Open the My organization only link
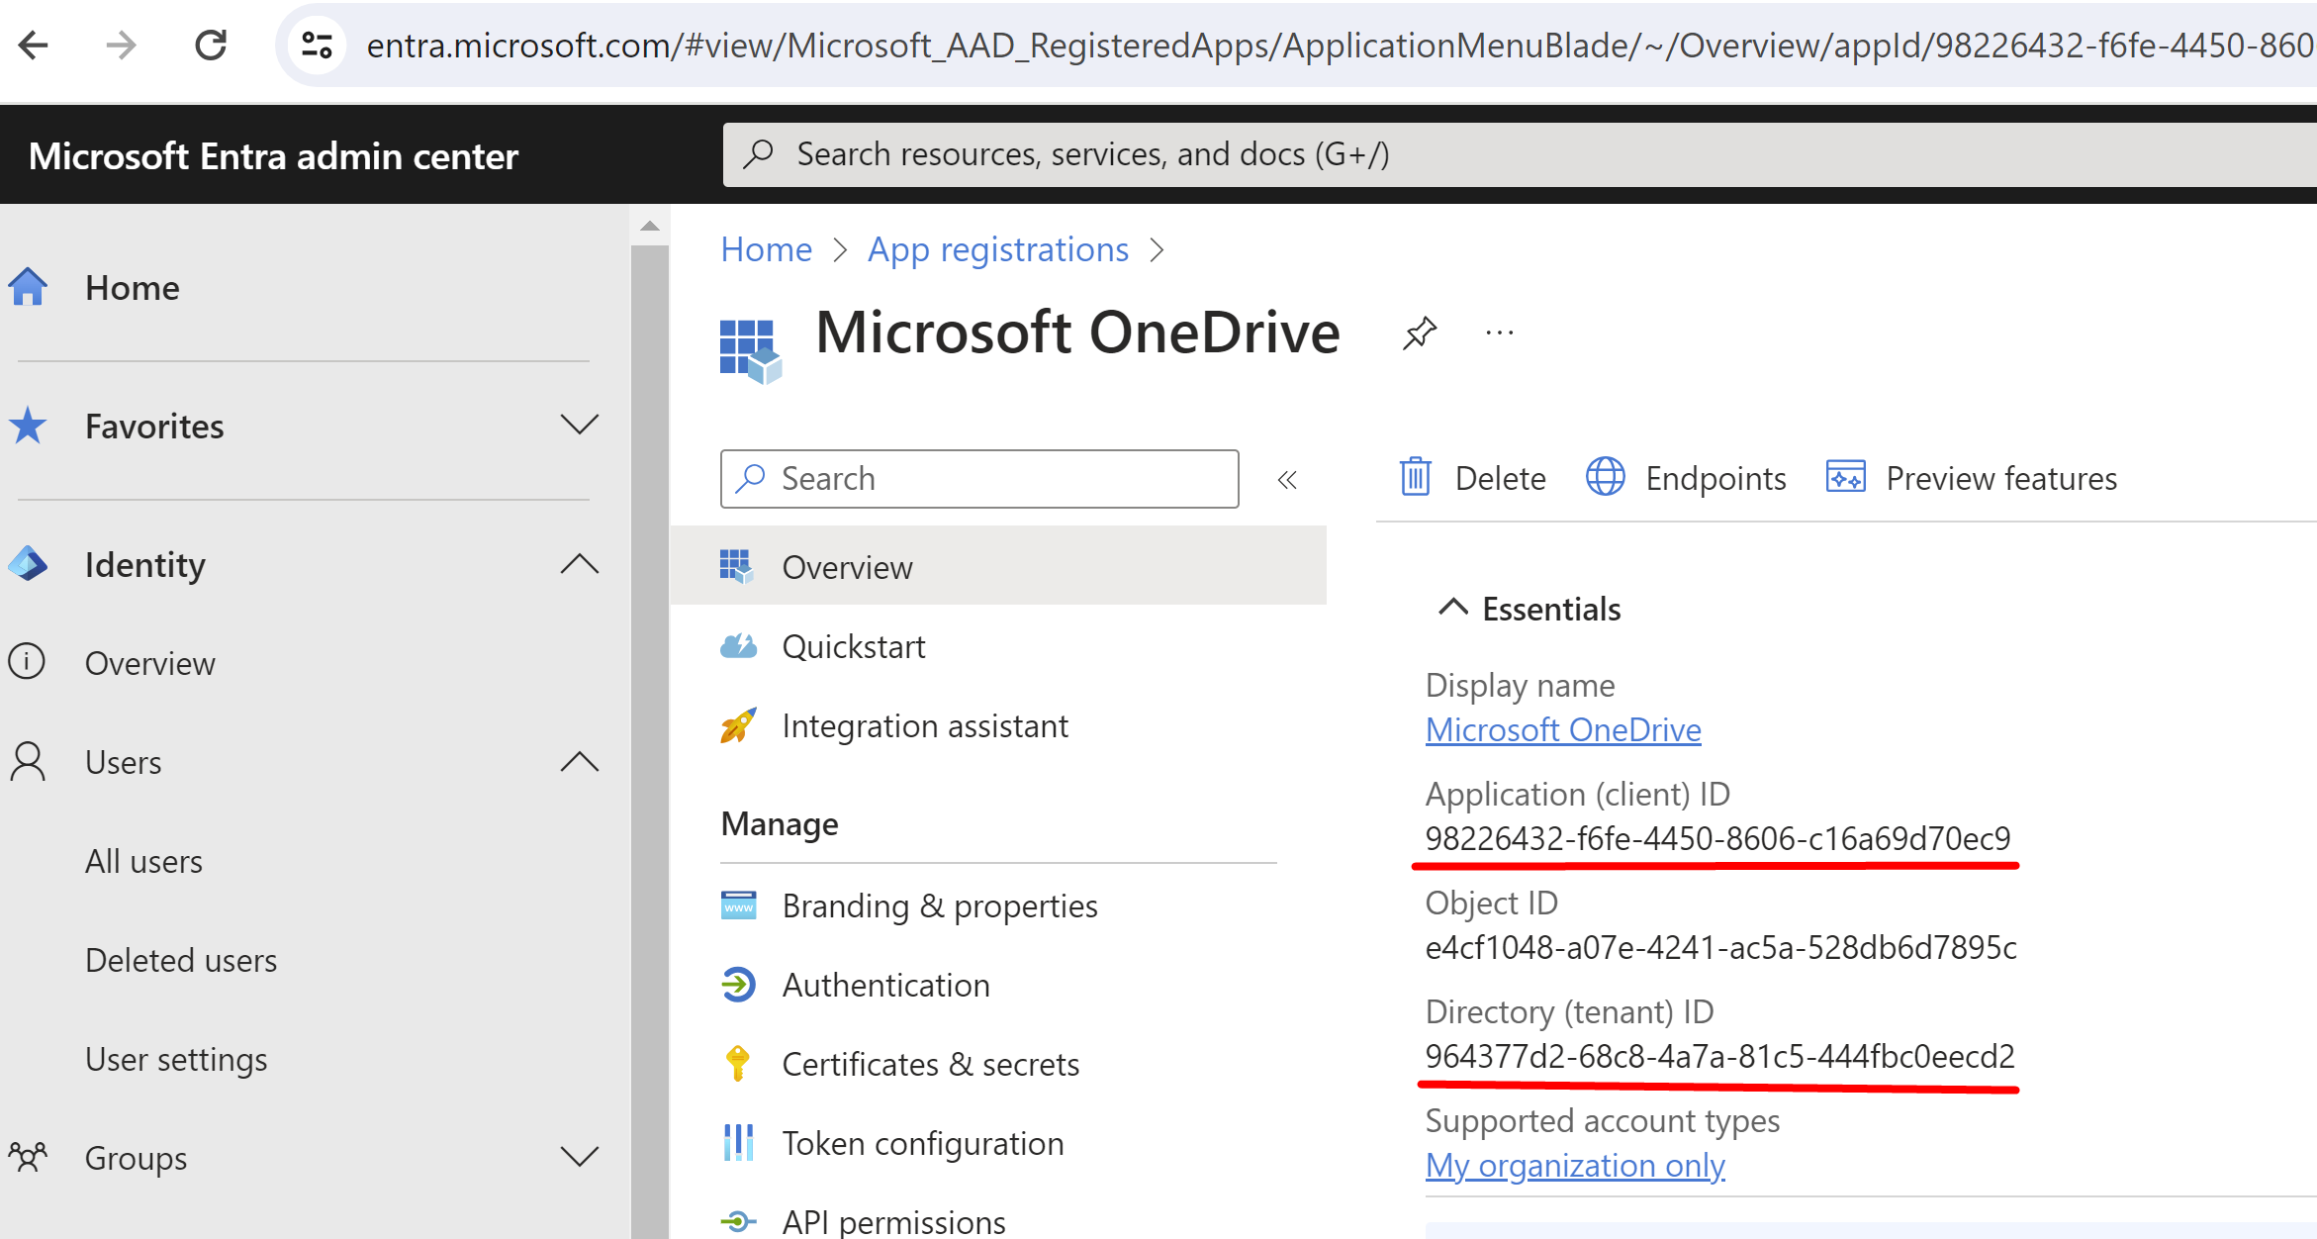 tap(1575, 1166)
